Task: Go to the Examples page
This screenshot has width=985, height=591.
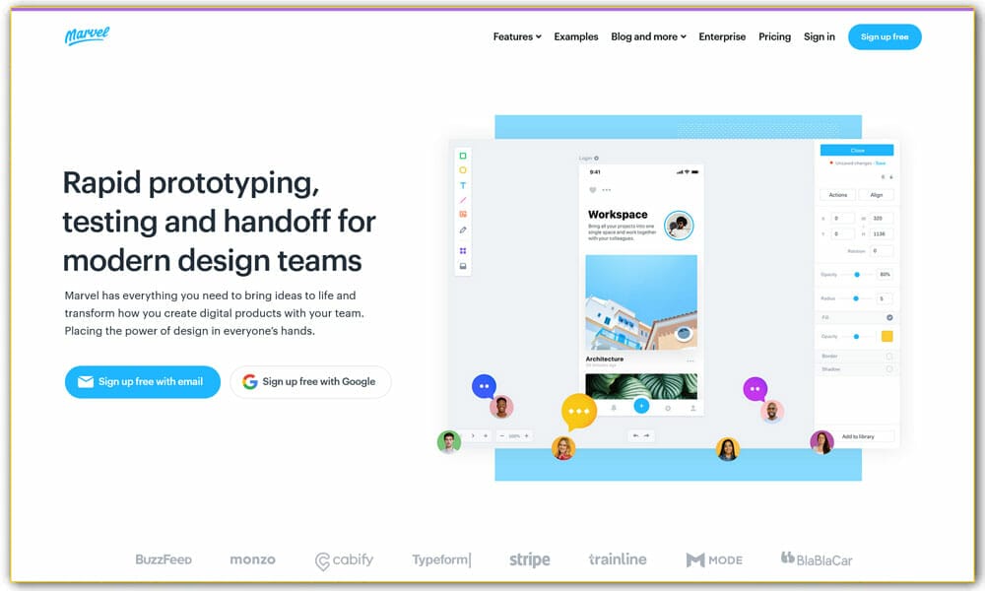Action: (x=576, y=37)
